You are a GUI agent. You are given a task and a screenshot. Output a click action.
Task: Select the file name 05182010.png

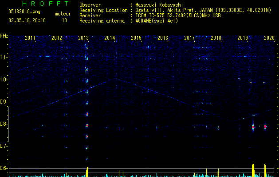[x=24, y=12]
